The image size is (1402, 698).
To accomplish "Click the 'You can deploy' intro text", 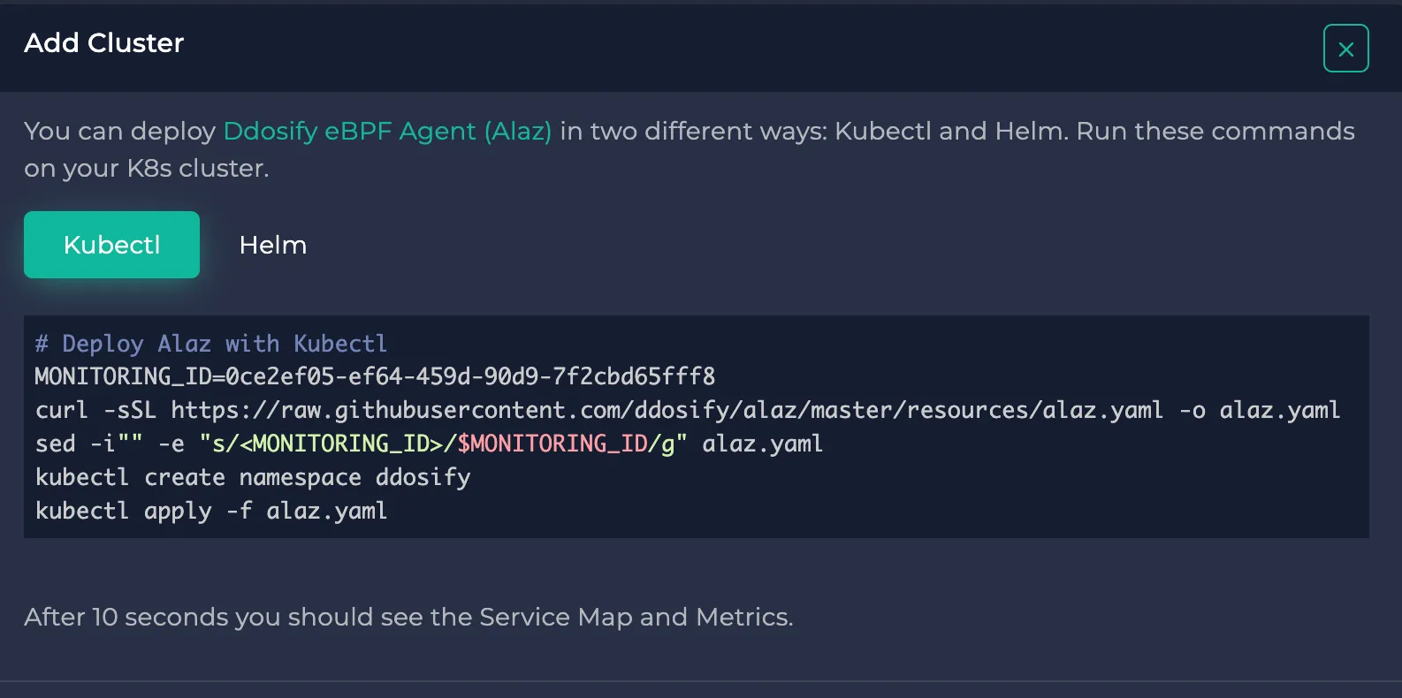I will (119, 131).
